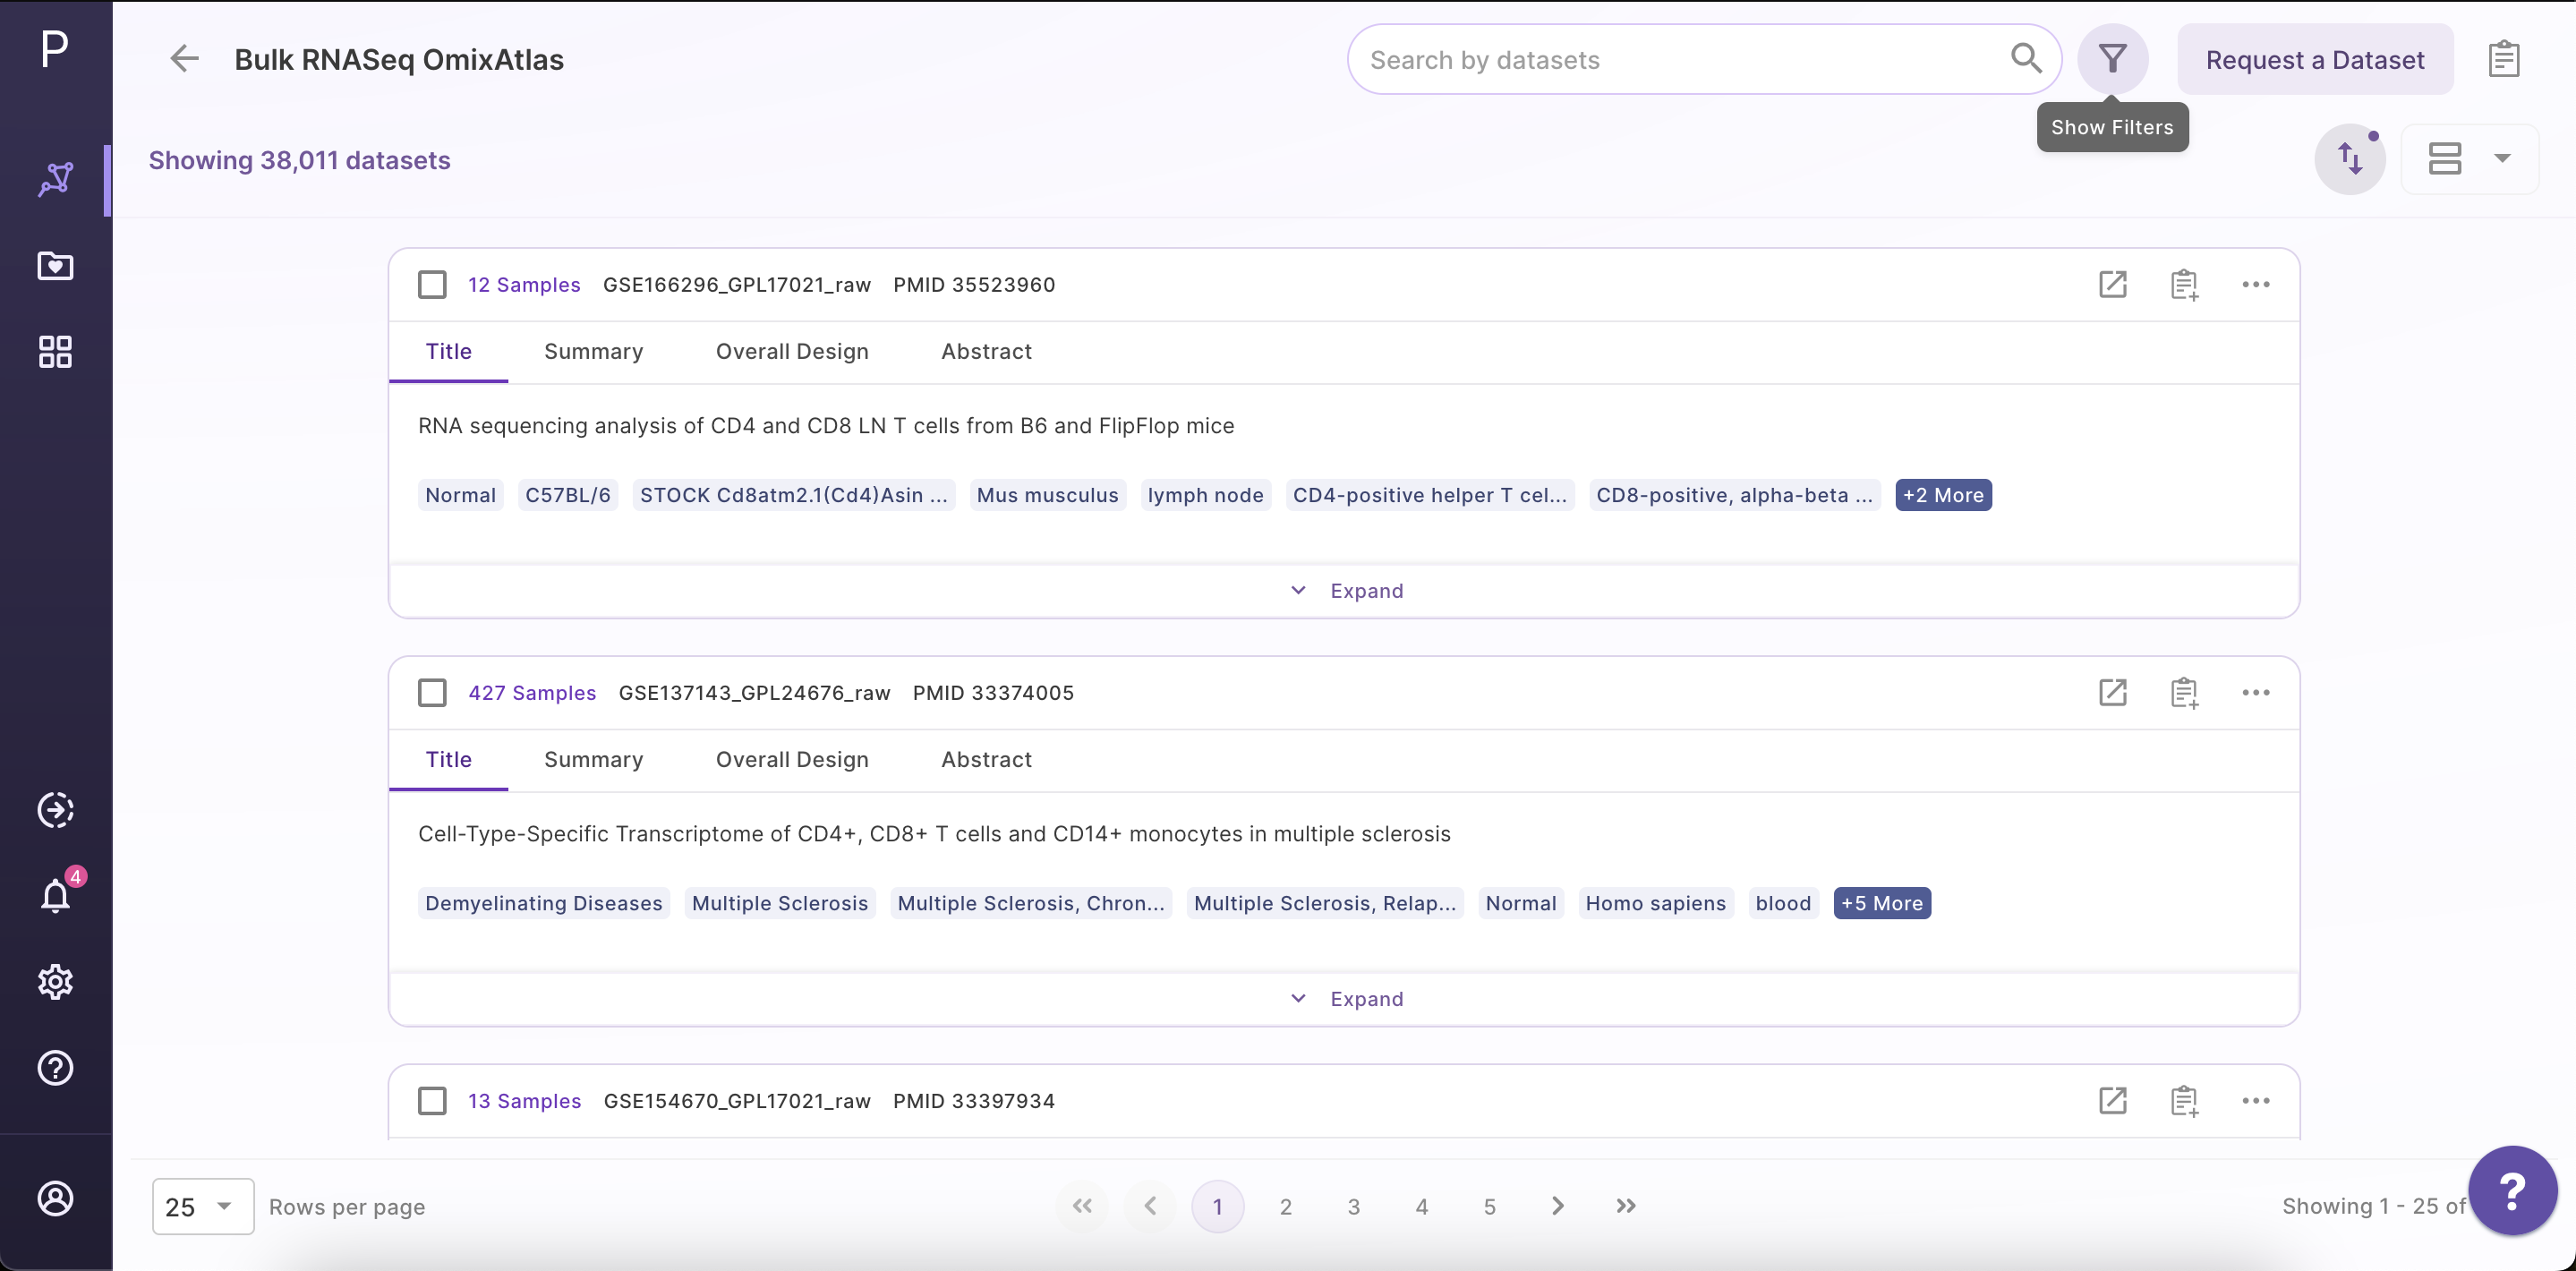The width and height of the screenshot is (2576, 1271).
Task: Switch to Overall Design tab on GSE166296 card
Action: [792, 351]
